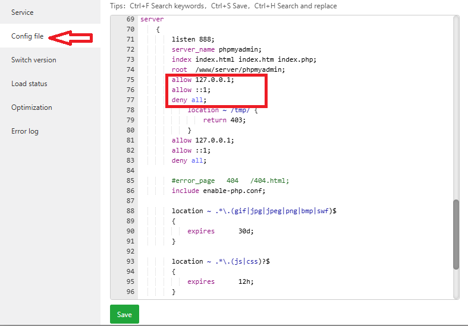468x326 pixels.
Task: View the Error log tab
Action: tap(24, 131)
